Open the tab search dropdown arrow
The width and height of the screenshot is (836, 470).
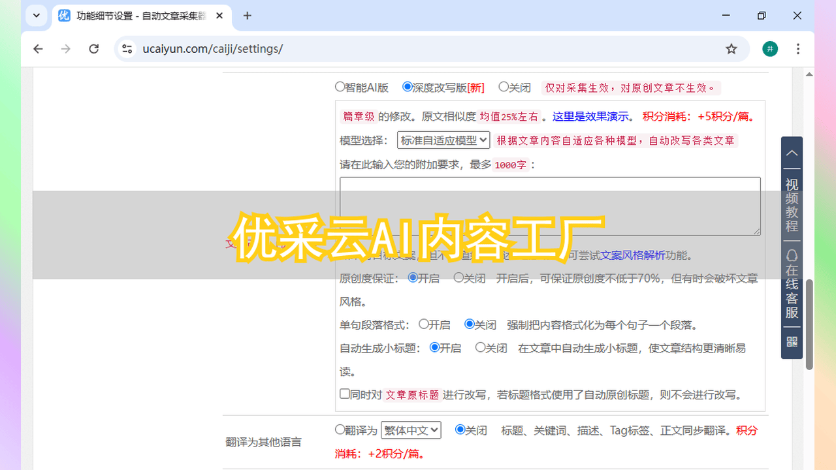click(x=36, y=16)
